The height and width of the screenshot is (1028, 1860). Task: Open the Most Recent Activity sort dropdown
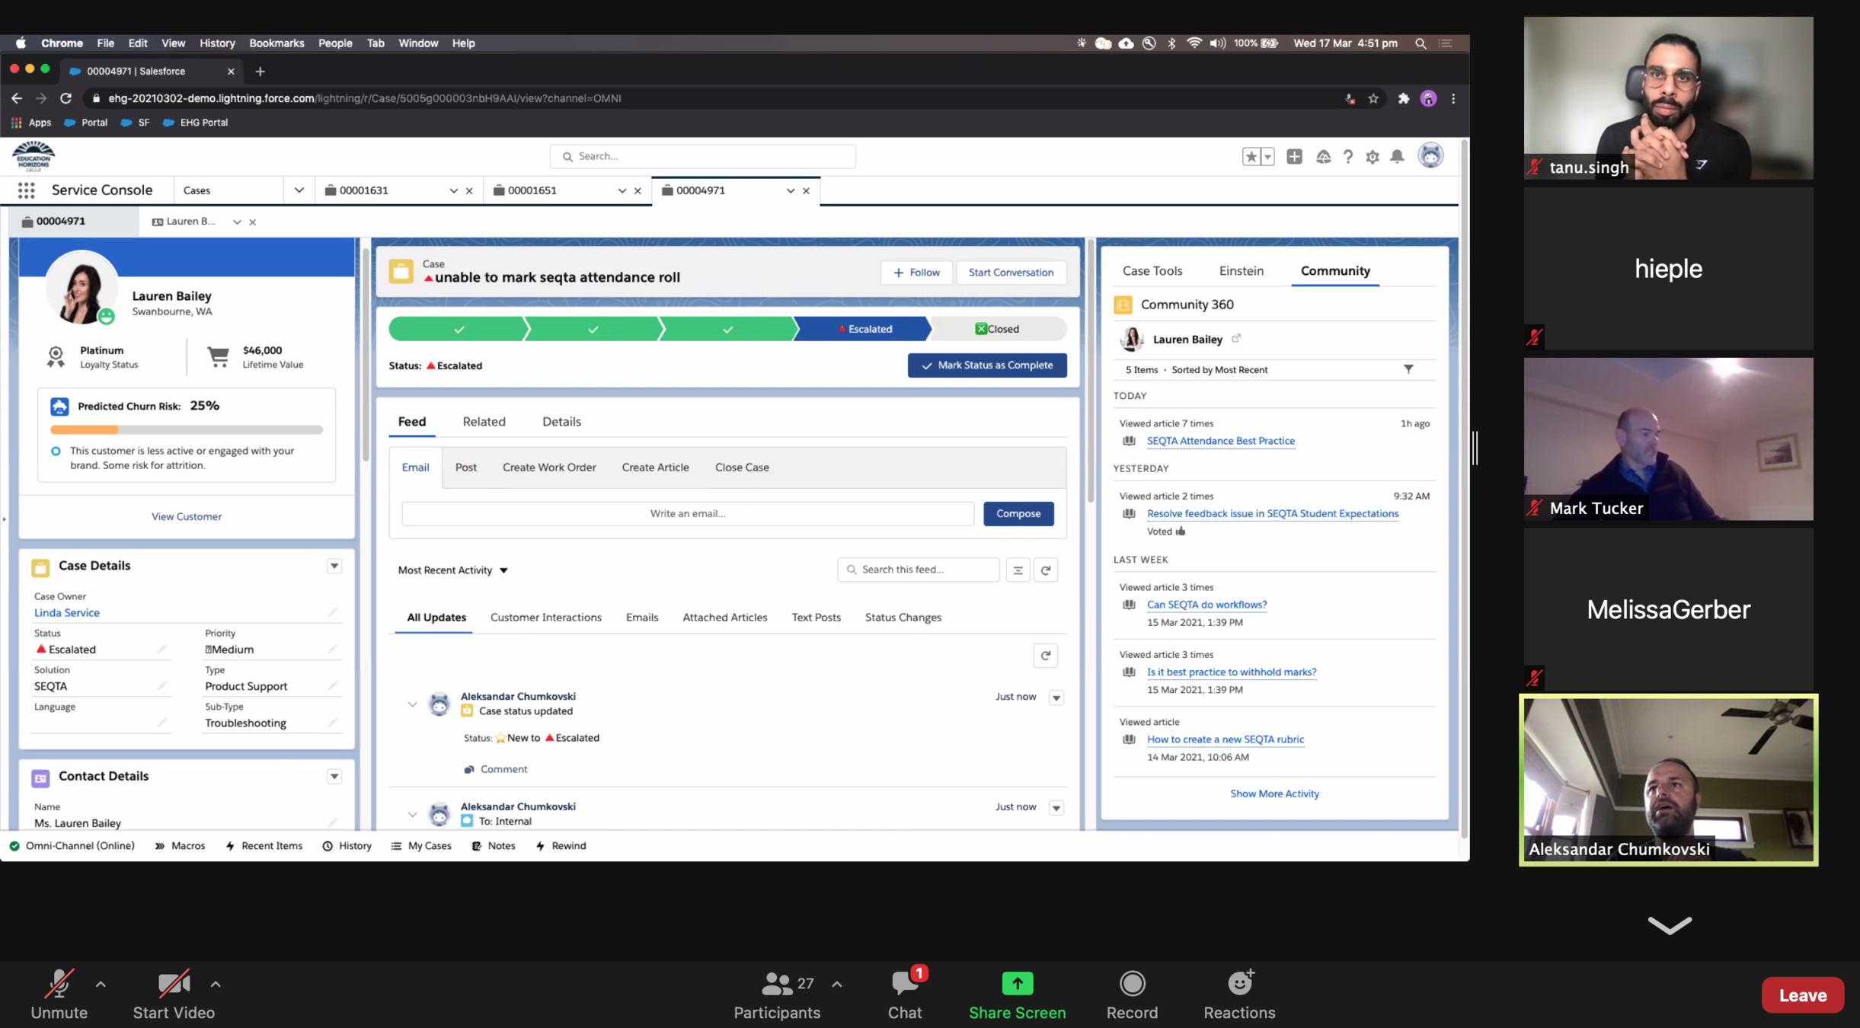tap(452, 570)
